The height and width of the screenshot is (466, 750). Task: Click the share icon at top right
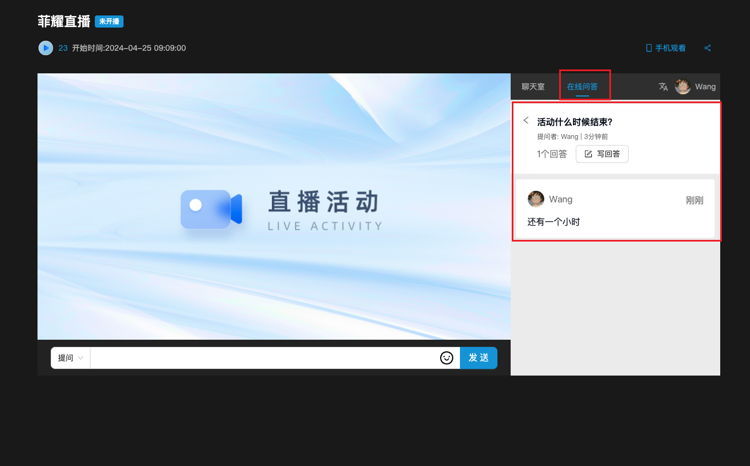click(708, 48)
